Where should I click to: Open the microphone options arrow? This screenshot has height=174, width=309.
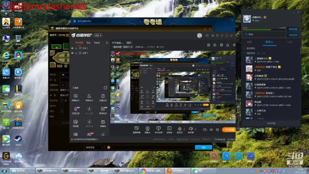(x=184, y=129)
